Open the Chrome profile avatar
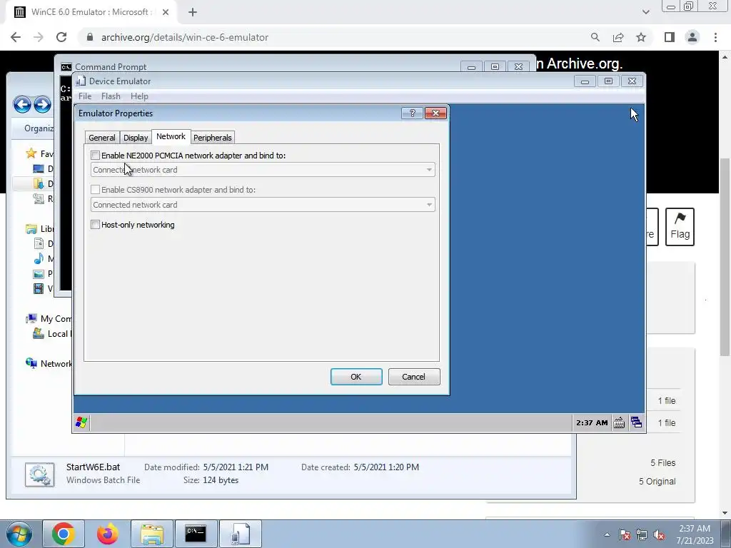731x548 pixels. click(x=692, y=37)
